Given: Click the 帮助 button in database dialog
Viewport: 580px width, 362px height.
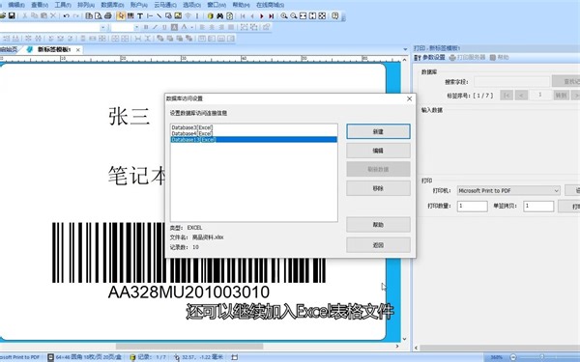Looking at the screenshot, I should (x=378, y=225).
